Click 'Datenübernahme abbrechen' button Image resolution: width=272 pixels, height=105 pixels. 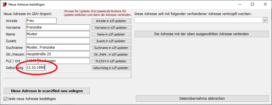(202, 98)
